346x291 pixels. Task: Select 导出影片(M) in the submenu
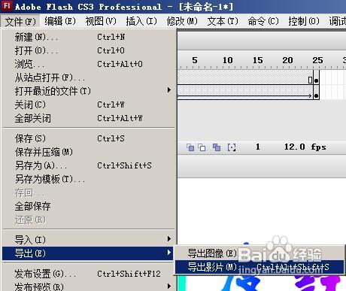(x=259, y=267)
